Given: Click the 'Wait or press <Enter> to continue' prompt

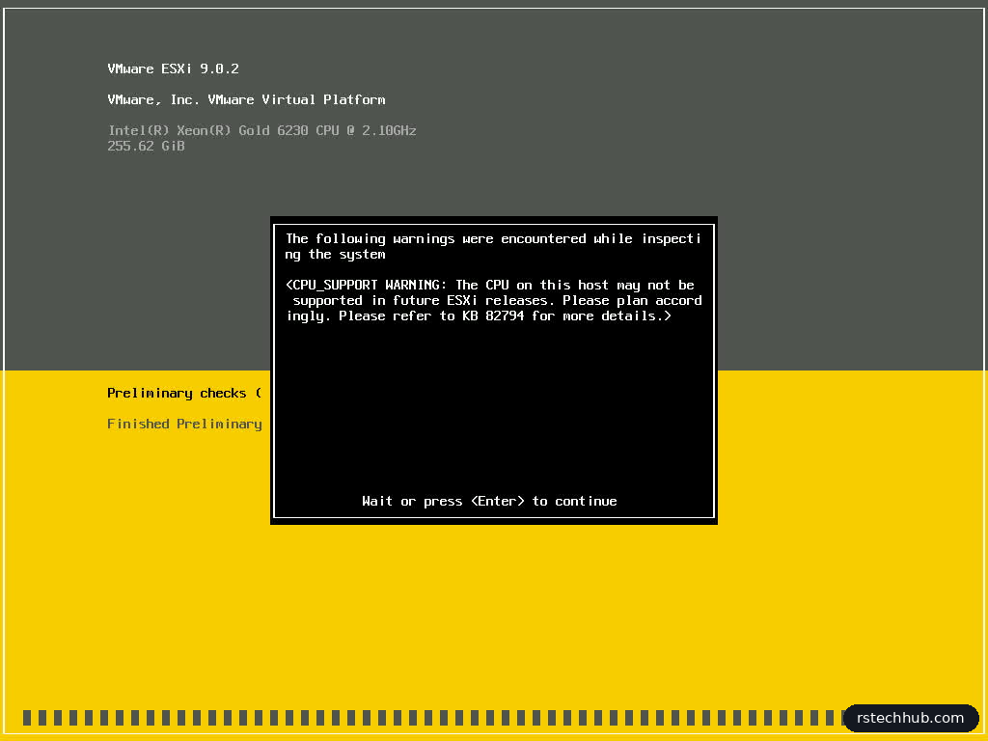Looking at the screenshot, I should 489,501.
